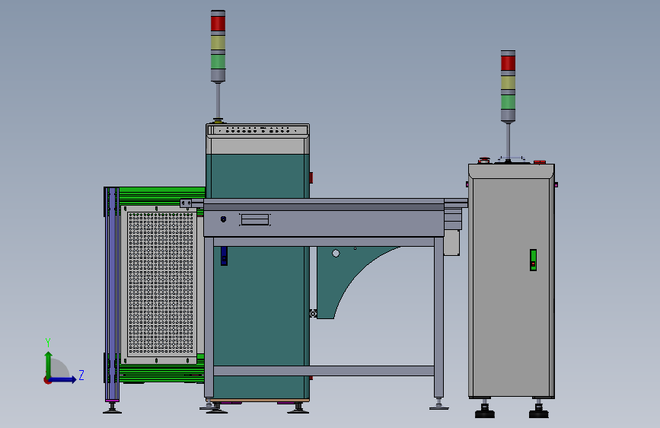
Task: Click the green Y axis arrow of the triad
Action: 49,364
